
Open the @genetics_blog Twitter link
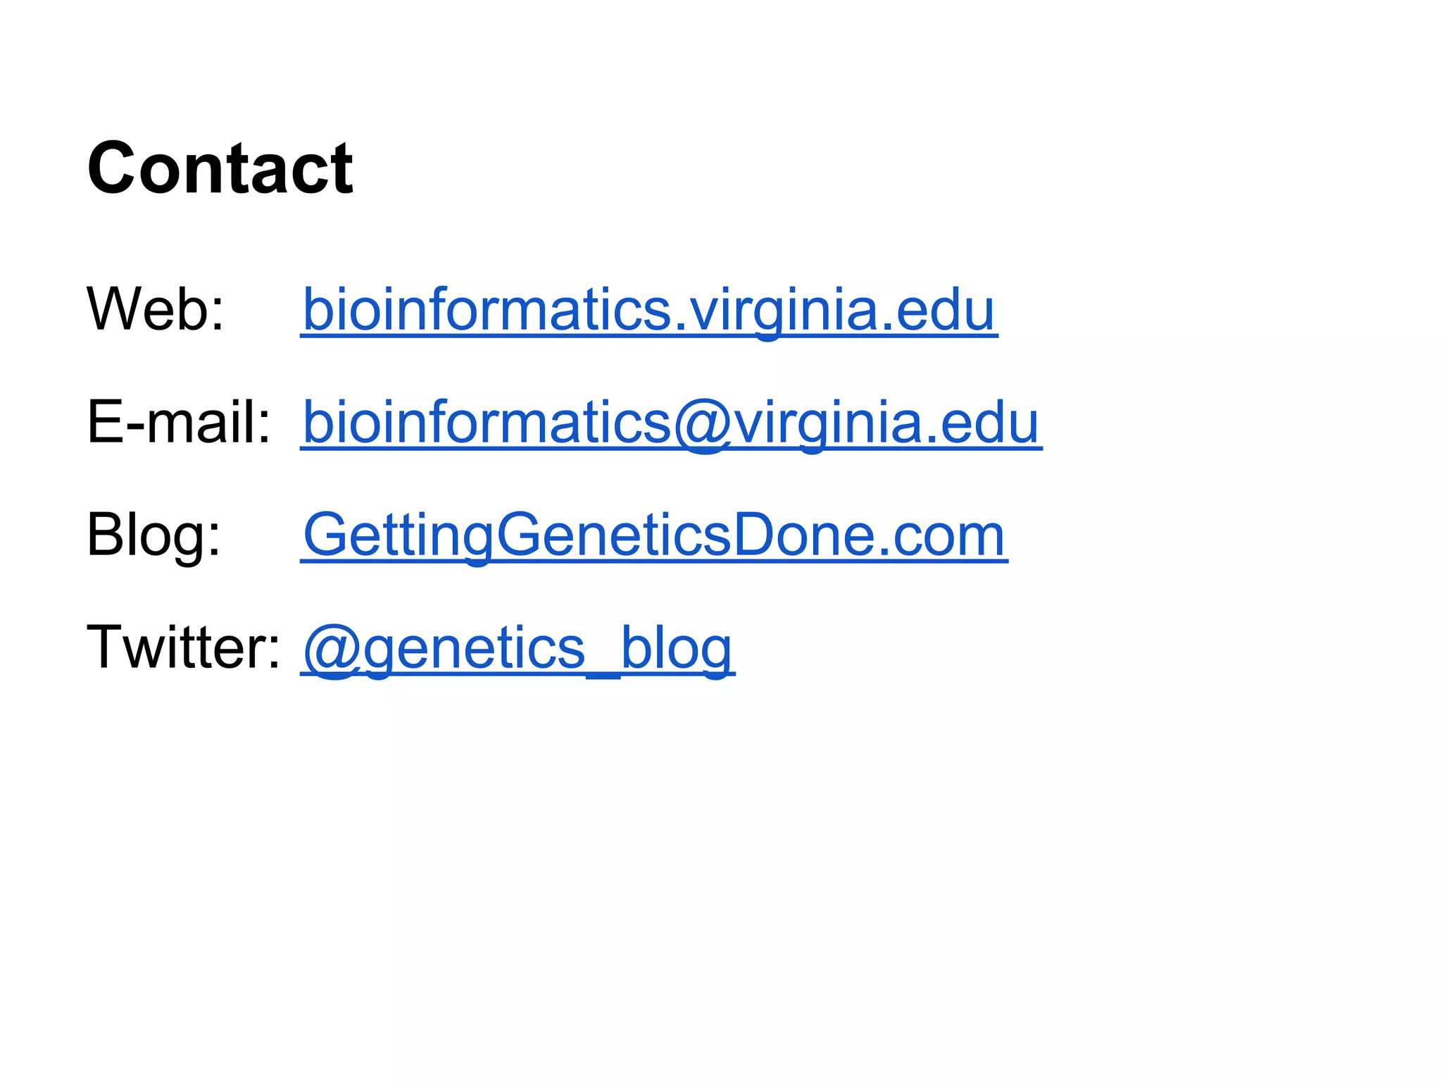[x=518, y=648]
